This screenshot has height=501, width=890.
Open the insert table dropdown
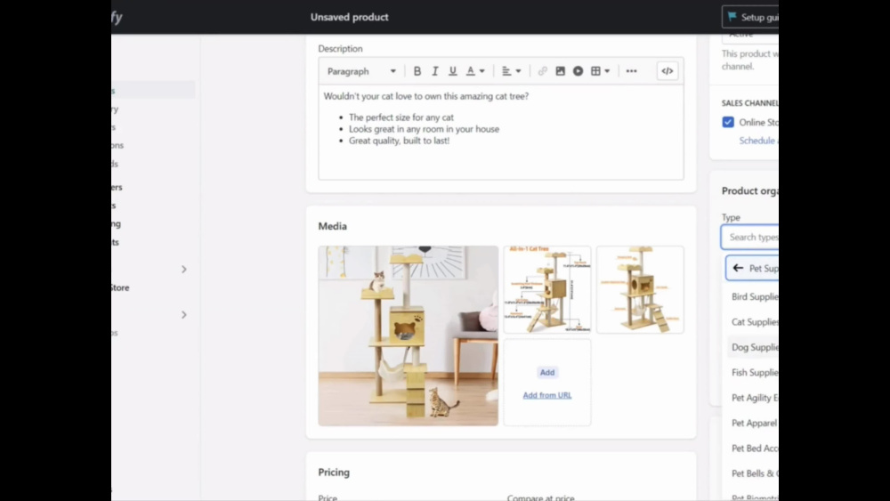(600, 71)
